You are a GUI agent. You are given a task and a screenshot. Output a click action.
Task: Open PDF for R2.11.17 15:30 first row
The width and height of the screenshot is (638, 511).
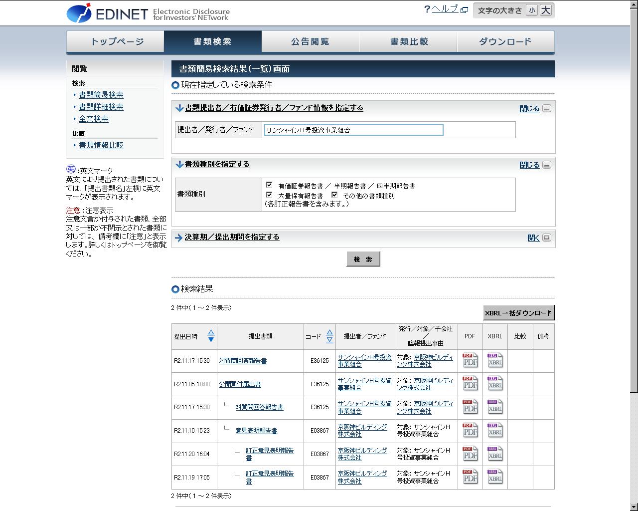point(470,360)
